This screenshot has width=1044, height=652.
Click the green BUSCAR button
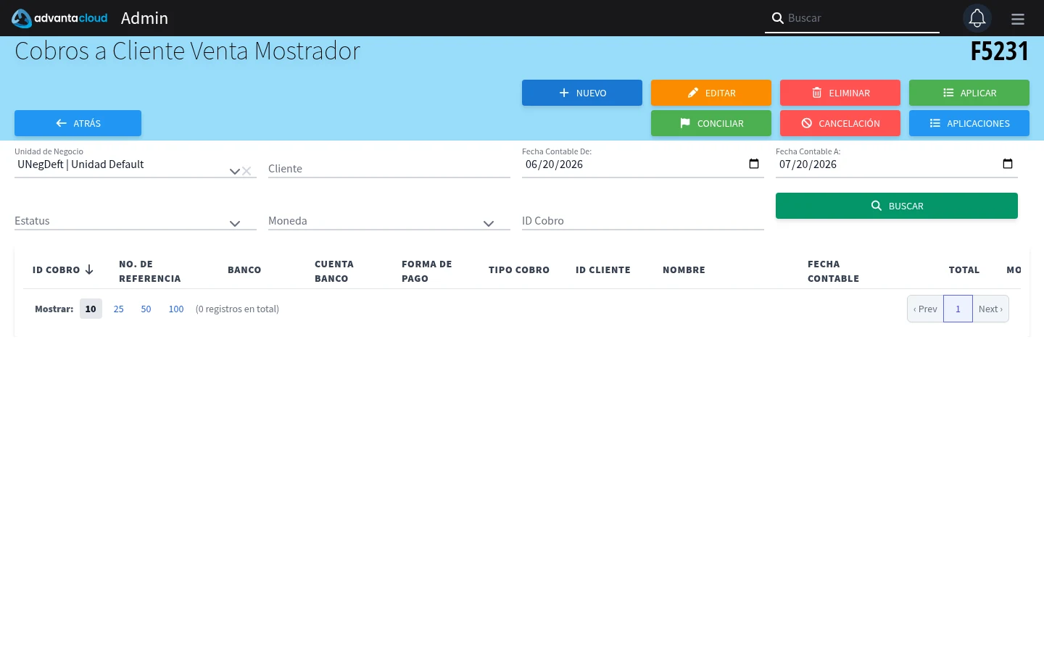[x=897, y=206]
